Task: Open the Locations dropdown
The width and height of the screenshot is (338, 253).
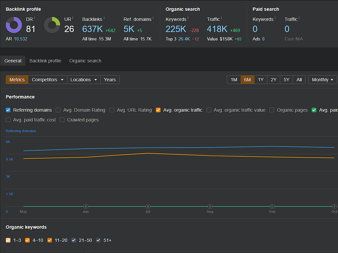Action: (83, 80)
